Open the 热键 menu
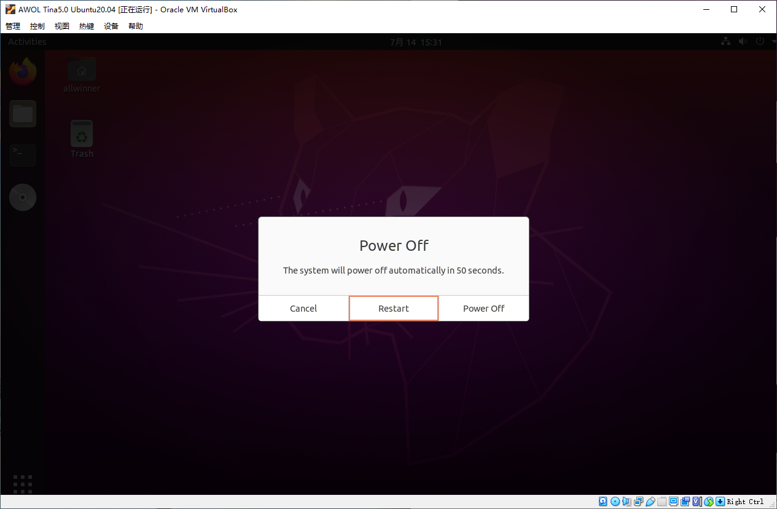This screenshot has width=777, height=509. tap(87, 26)
